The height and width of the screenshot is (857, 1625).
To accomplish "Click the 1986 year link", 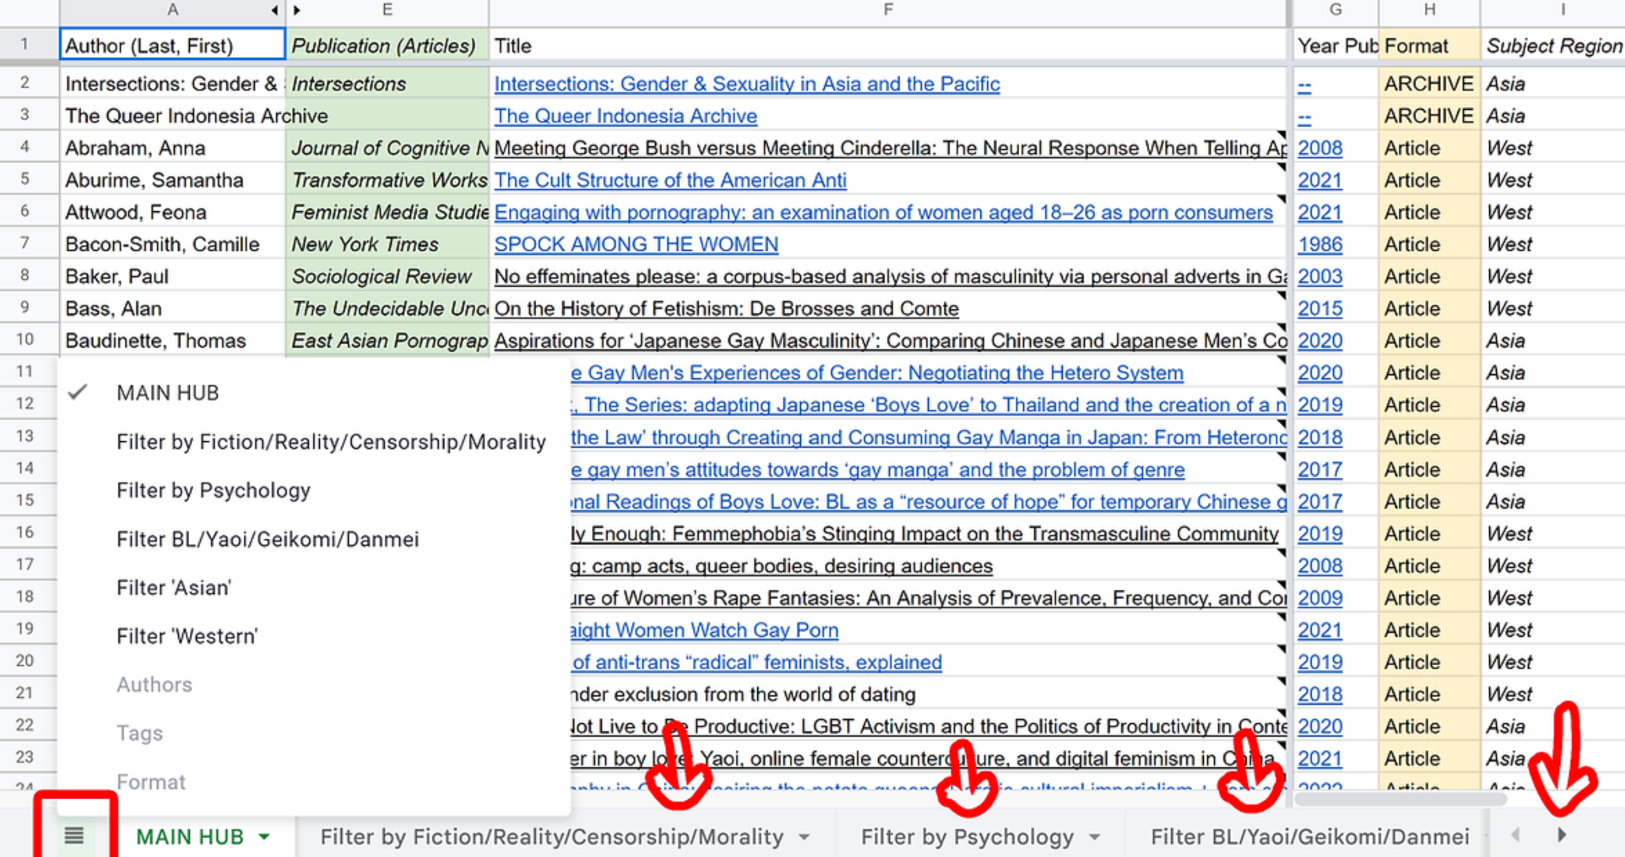I will click(x=1319, y=244).
